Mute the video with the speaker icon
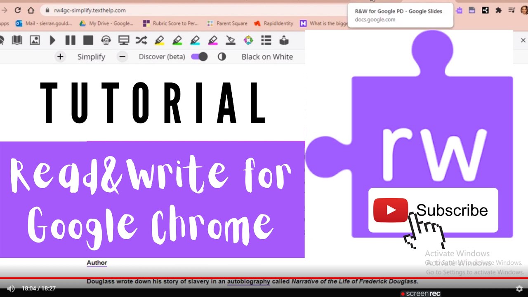This screenshot has width=528, height=297. [11, 289]
